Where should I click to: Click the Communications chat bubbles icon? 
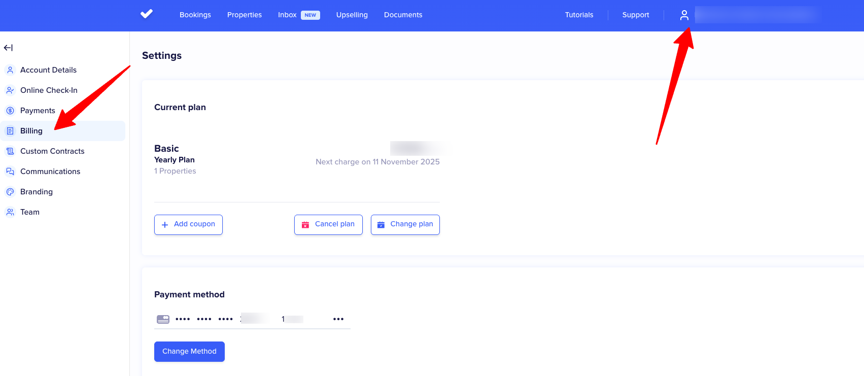pos(10,172)
